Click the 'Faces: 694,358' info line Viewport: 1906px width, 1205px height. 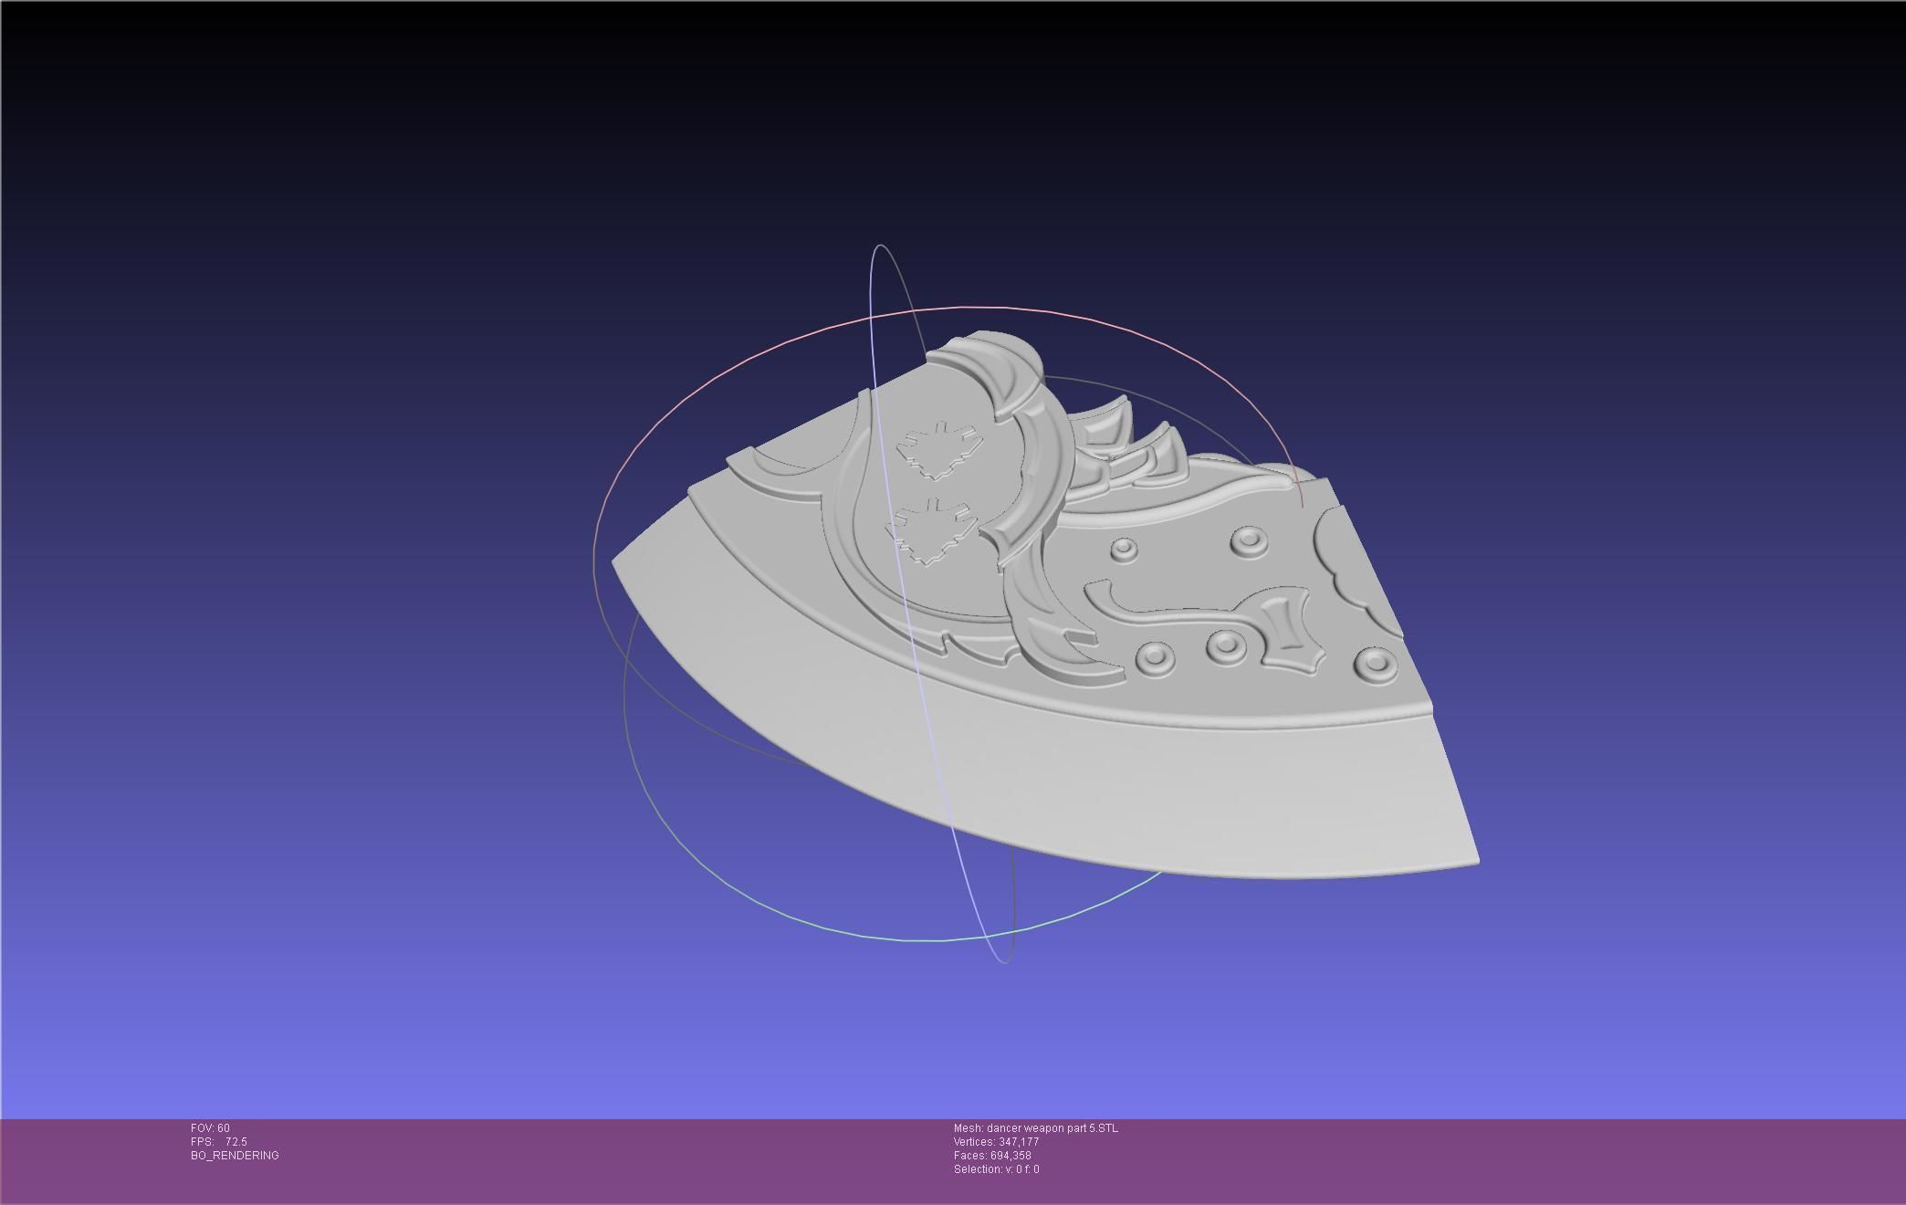click(992, 1156)
